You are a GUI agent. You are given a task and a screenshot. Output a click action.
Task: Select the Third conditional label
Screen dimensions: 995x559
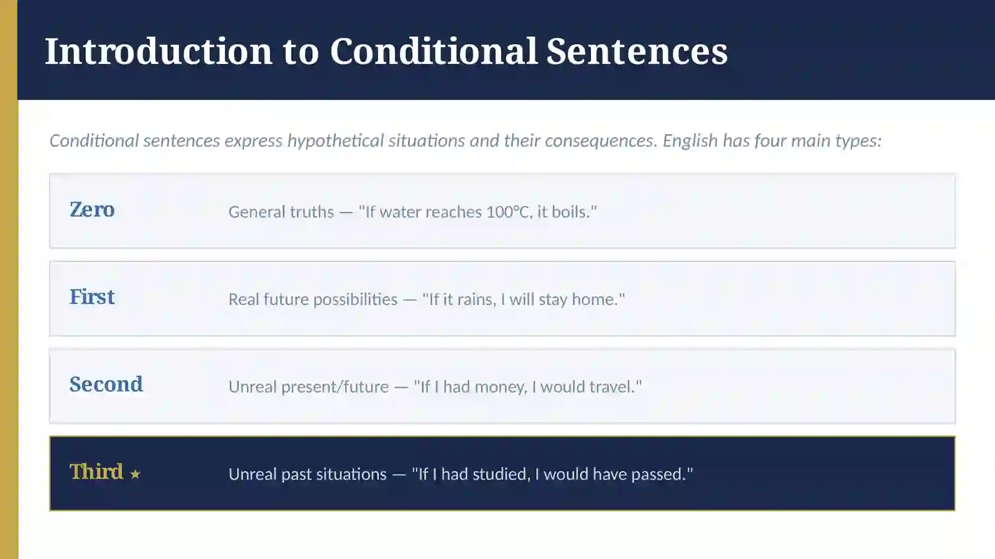click(96, 472)
